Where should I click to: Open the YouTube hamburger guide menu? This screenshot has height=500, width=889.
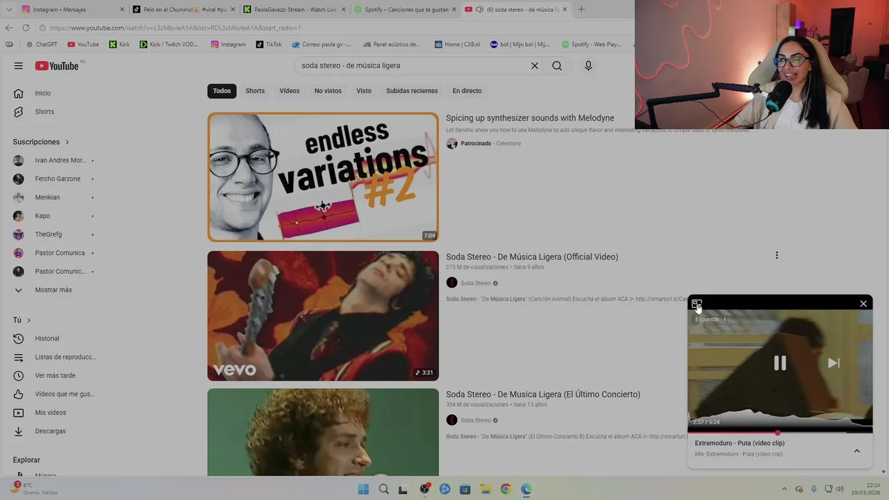coord(19,65)
